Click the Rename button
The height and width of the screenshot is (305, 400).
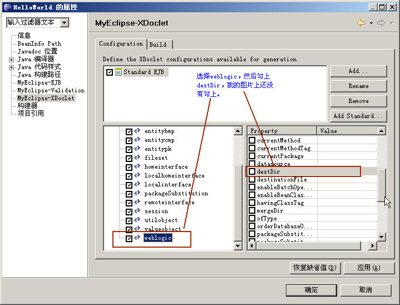tap(358, 86)
